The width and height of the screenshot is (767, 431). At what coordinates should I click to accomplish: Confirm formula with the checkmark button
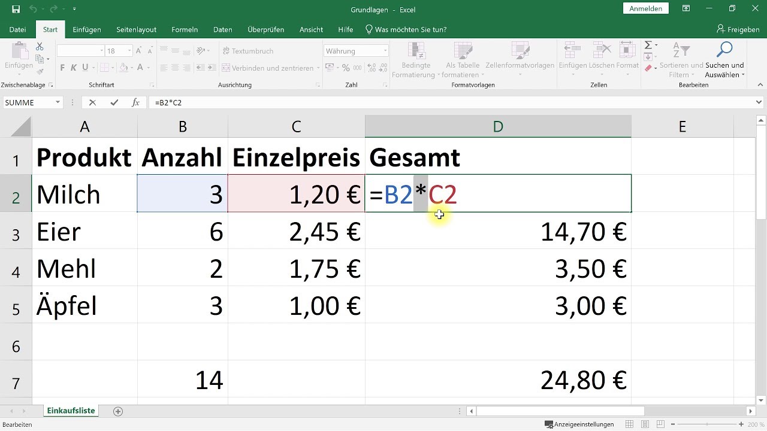[x=114, y=102]
